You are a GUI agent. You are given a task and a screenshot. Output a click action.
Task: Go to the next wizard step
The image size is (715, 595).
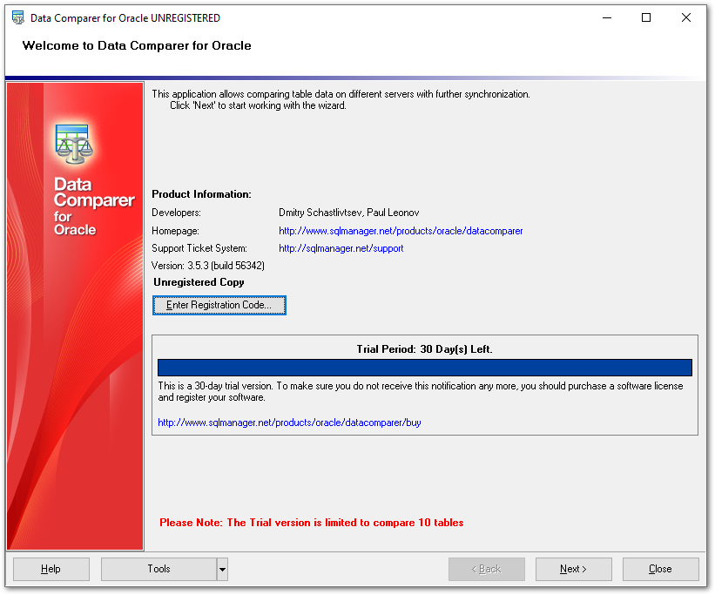pyautogui.click(x=574, y=569)
